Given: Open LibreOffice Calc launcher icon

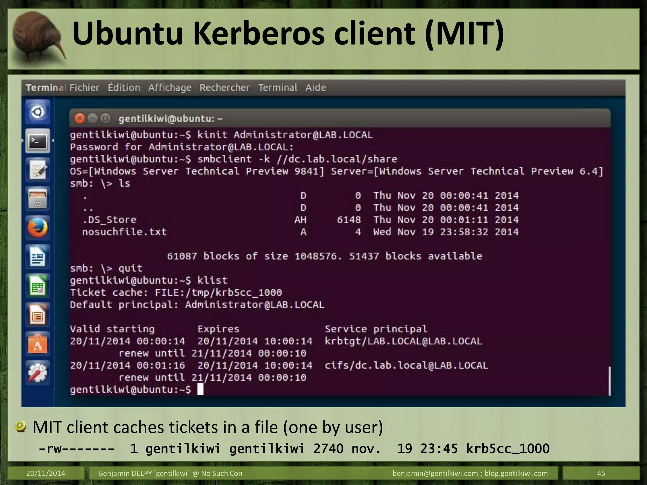Looking at the screenshot, I should pos(38,286).
